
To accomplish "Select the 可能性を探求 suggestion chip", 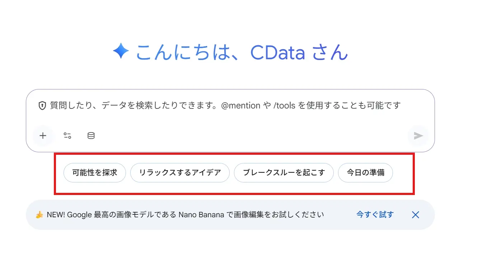I will click(95, 173).
